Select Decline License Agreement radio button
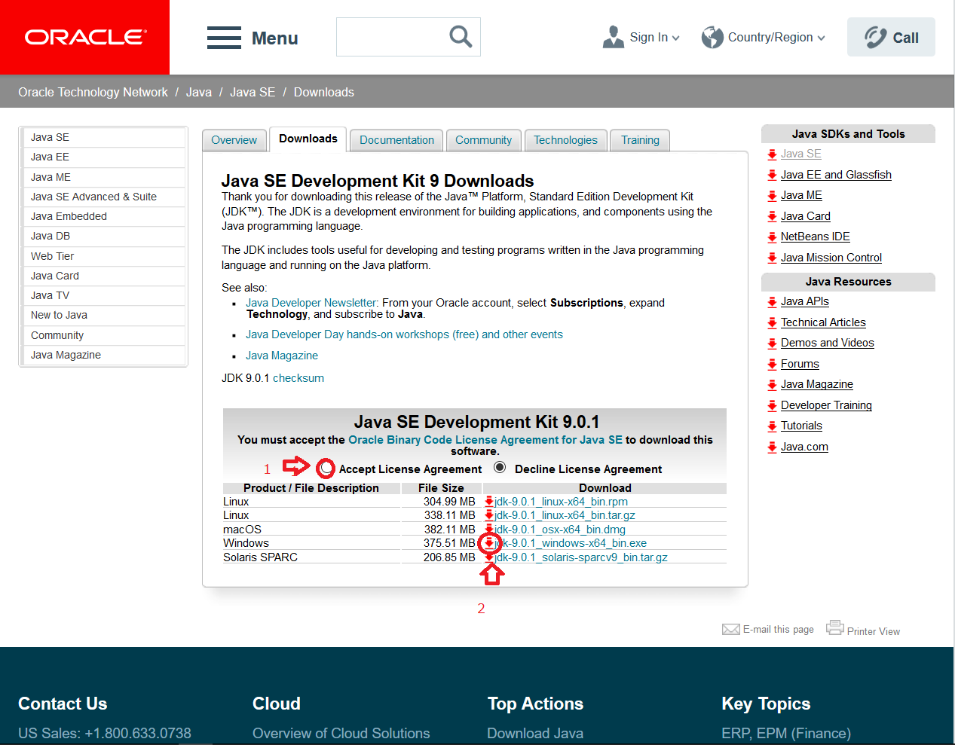This screenshot has width=955, height=745. point(500,468)
